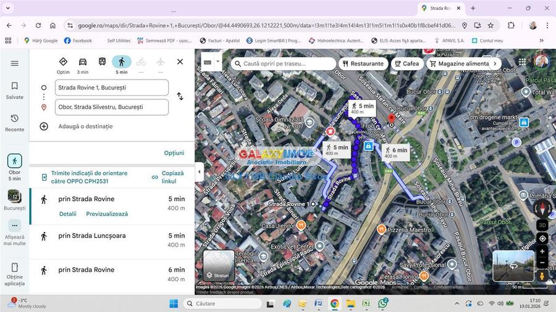Click the Pizzeria Maestro map pin
This screenshot has width=556, height=312.
coord(381,229)
